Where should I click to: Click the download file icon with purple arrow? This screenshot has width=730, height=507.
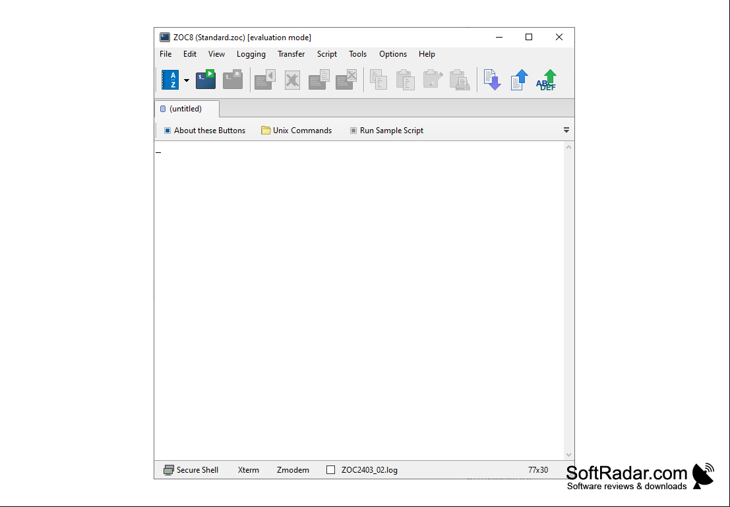tap(492, 80)
